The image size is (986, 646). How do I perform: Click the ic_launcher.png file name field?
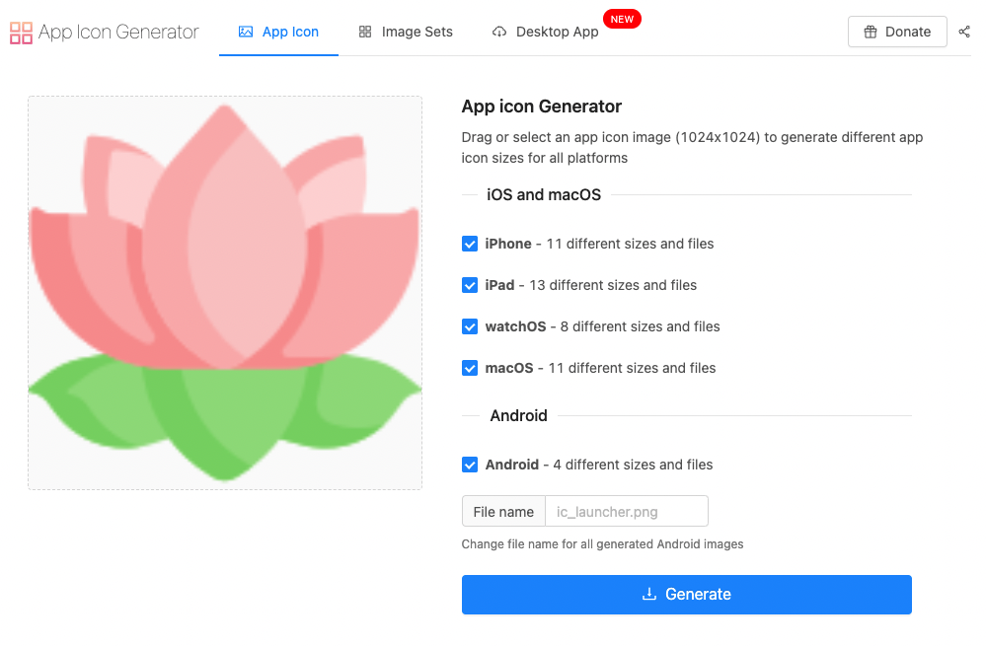coord(627,512)
